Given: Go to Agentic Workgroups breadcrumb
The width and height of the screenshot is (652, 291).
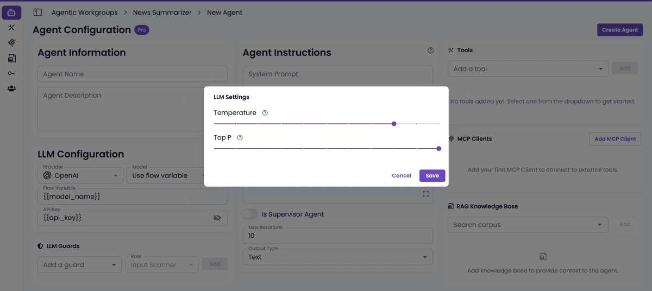Looking at the screenshot, I should pyautogui.click(x=84, y=12).
